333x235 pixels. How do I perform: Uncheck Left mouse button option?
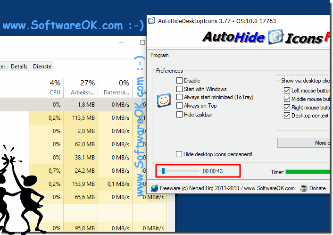pyautogui.click(x=287, y=90)
